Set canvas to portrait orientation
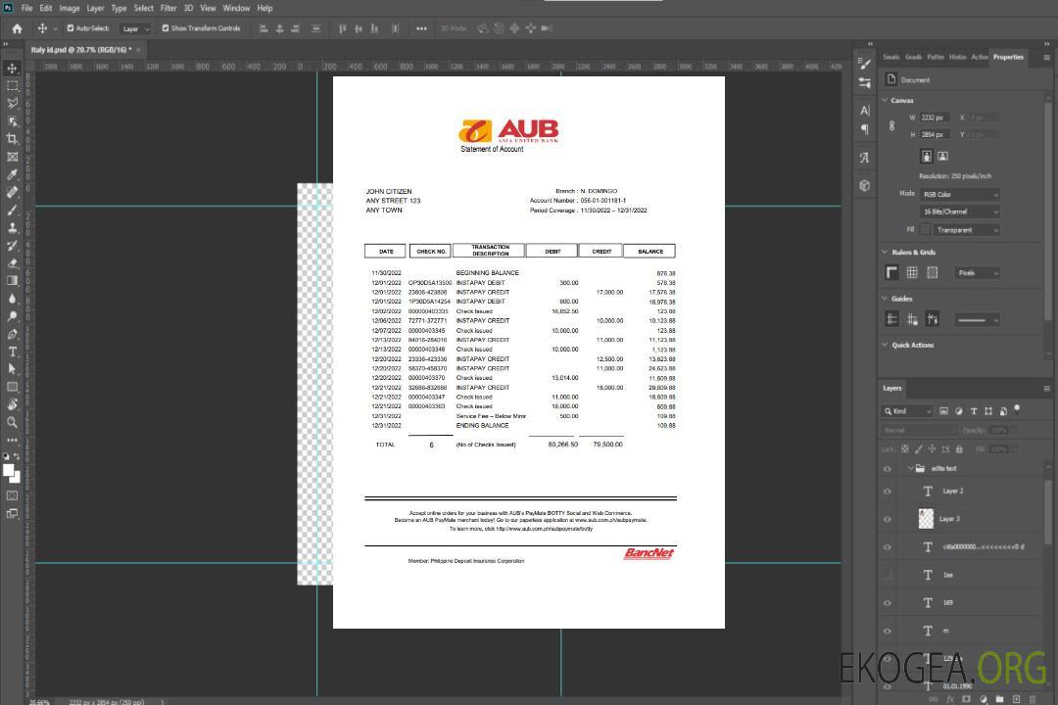 click(x=927, y=157)
